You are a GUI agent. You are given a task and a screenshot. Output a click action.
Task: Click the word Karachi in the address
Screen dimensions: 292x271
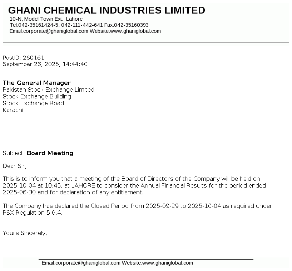[13, 110]
